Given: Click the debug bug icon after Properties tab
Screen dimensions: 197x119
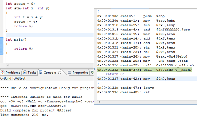Looking at the screenshot, I should click(x=92, y=72).
